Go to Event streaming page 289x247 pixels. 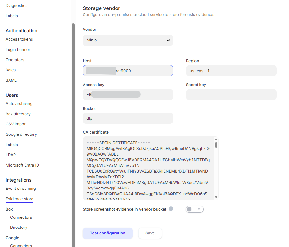(20, 189)
